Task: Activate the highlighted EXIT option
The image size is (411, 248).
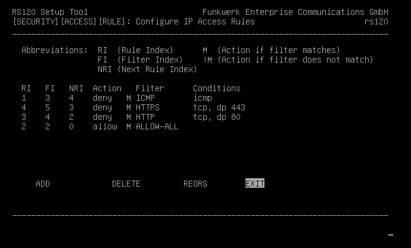Action: click(x=255, y=184)
